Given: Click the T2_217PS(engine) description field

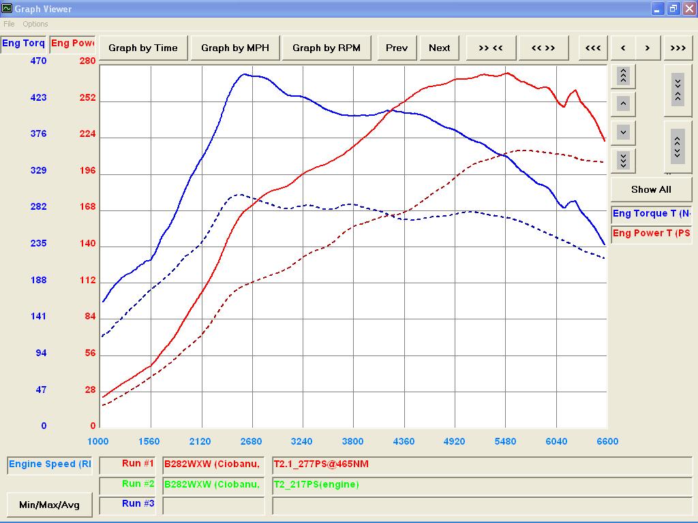Looking at the screenshot, I should click(x=482, y=485).
